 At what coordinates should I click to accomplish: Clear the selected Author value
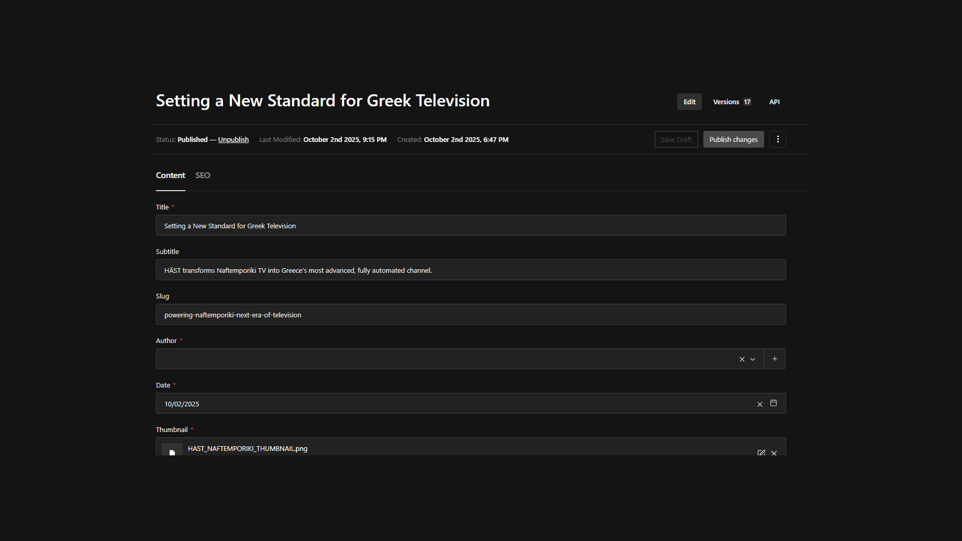742,359
